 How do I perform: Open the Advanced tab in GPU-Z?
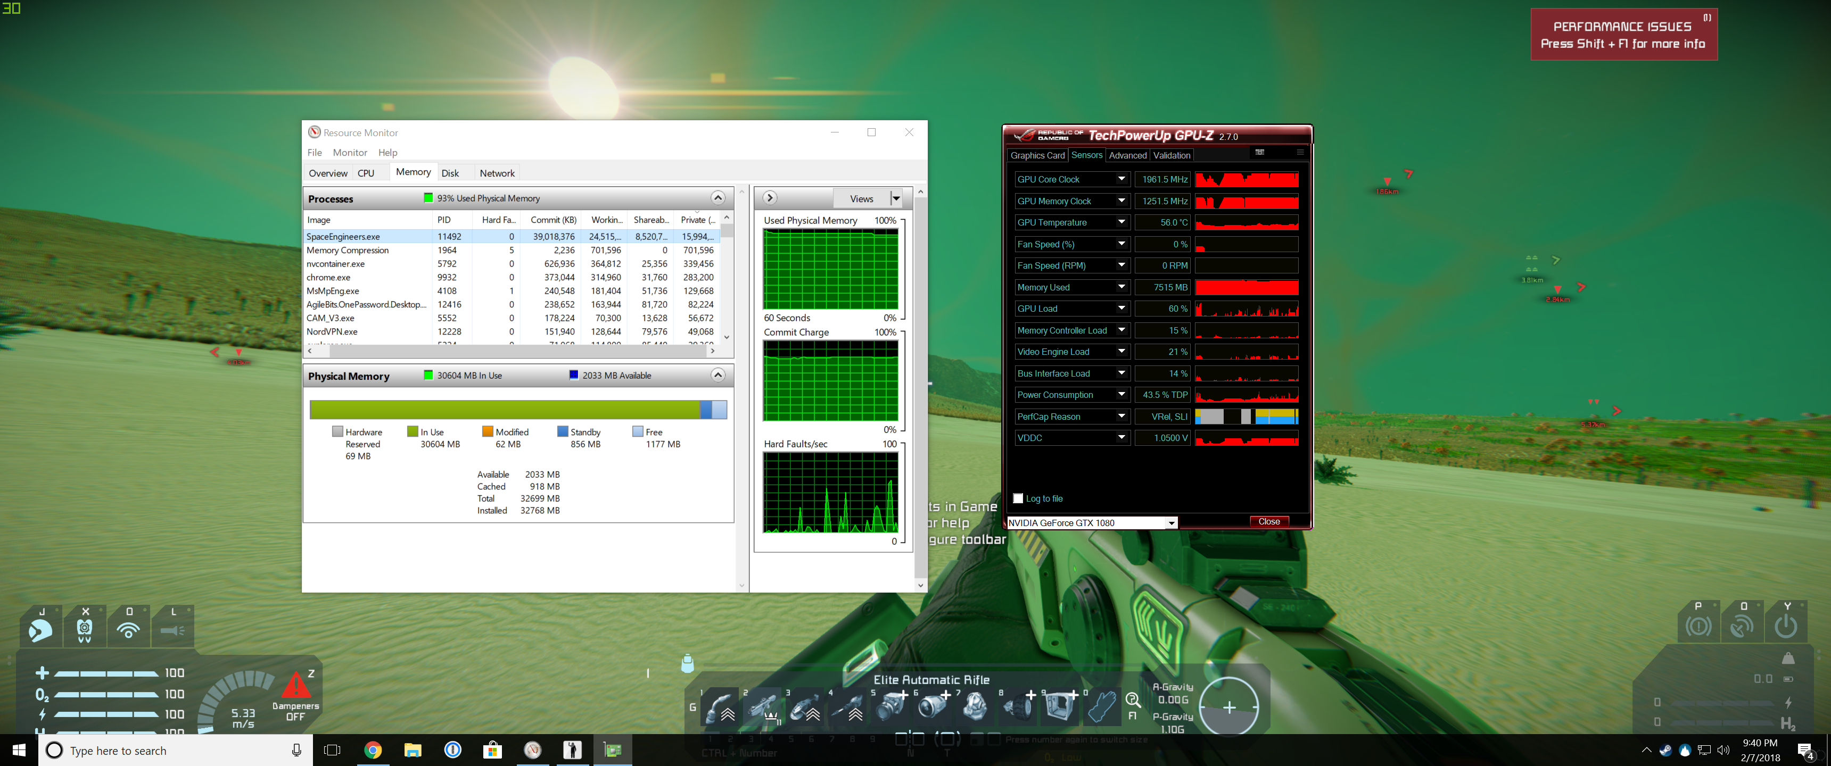[1127, 155]
